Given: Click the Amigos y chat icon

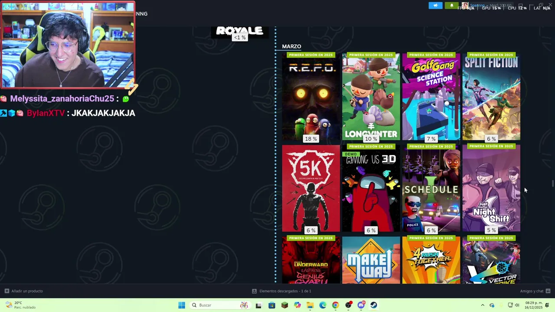Looking at the screenshot, I should pyautogui.click(x=548, y=291).
